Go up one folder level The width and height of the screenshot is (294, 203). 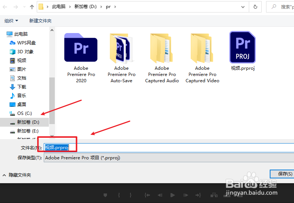[x=32, y=7]
